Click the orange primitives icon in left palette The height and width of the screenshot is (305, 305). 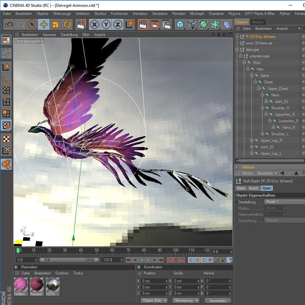6,164
